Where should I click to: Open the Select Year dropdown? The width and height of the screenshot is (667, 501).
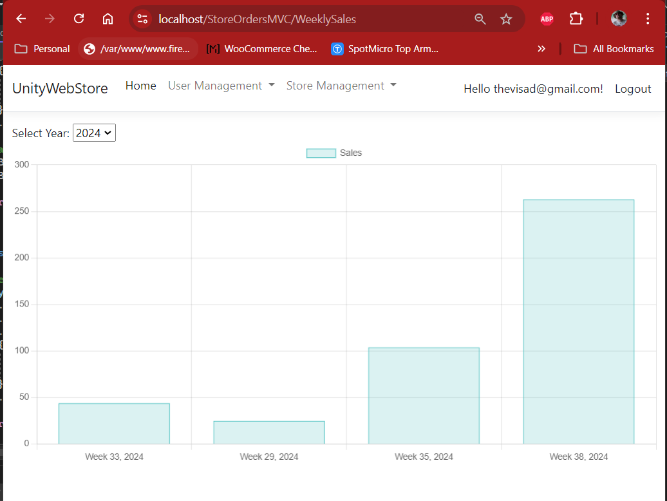94,133
